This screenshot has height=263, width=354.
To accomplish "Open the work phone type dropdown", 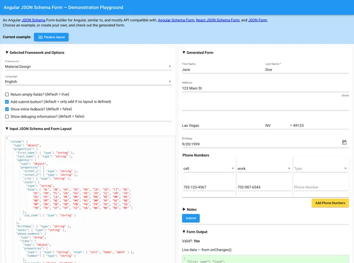I will (264, 168).
